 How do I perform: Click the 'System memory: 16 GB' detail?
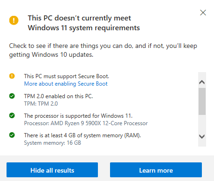coord(53,143)
